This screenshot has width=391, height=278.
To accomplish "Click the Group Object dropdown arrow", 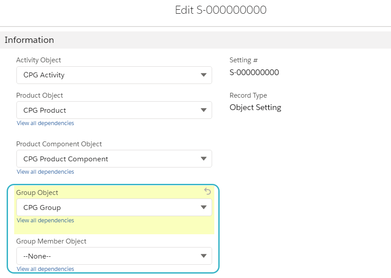I will [203, 208].
